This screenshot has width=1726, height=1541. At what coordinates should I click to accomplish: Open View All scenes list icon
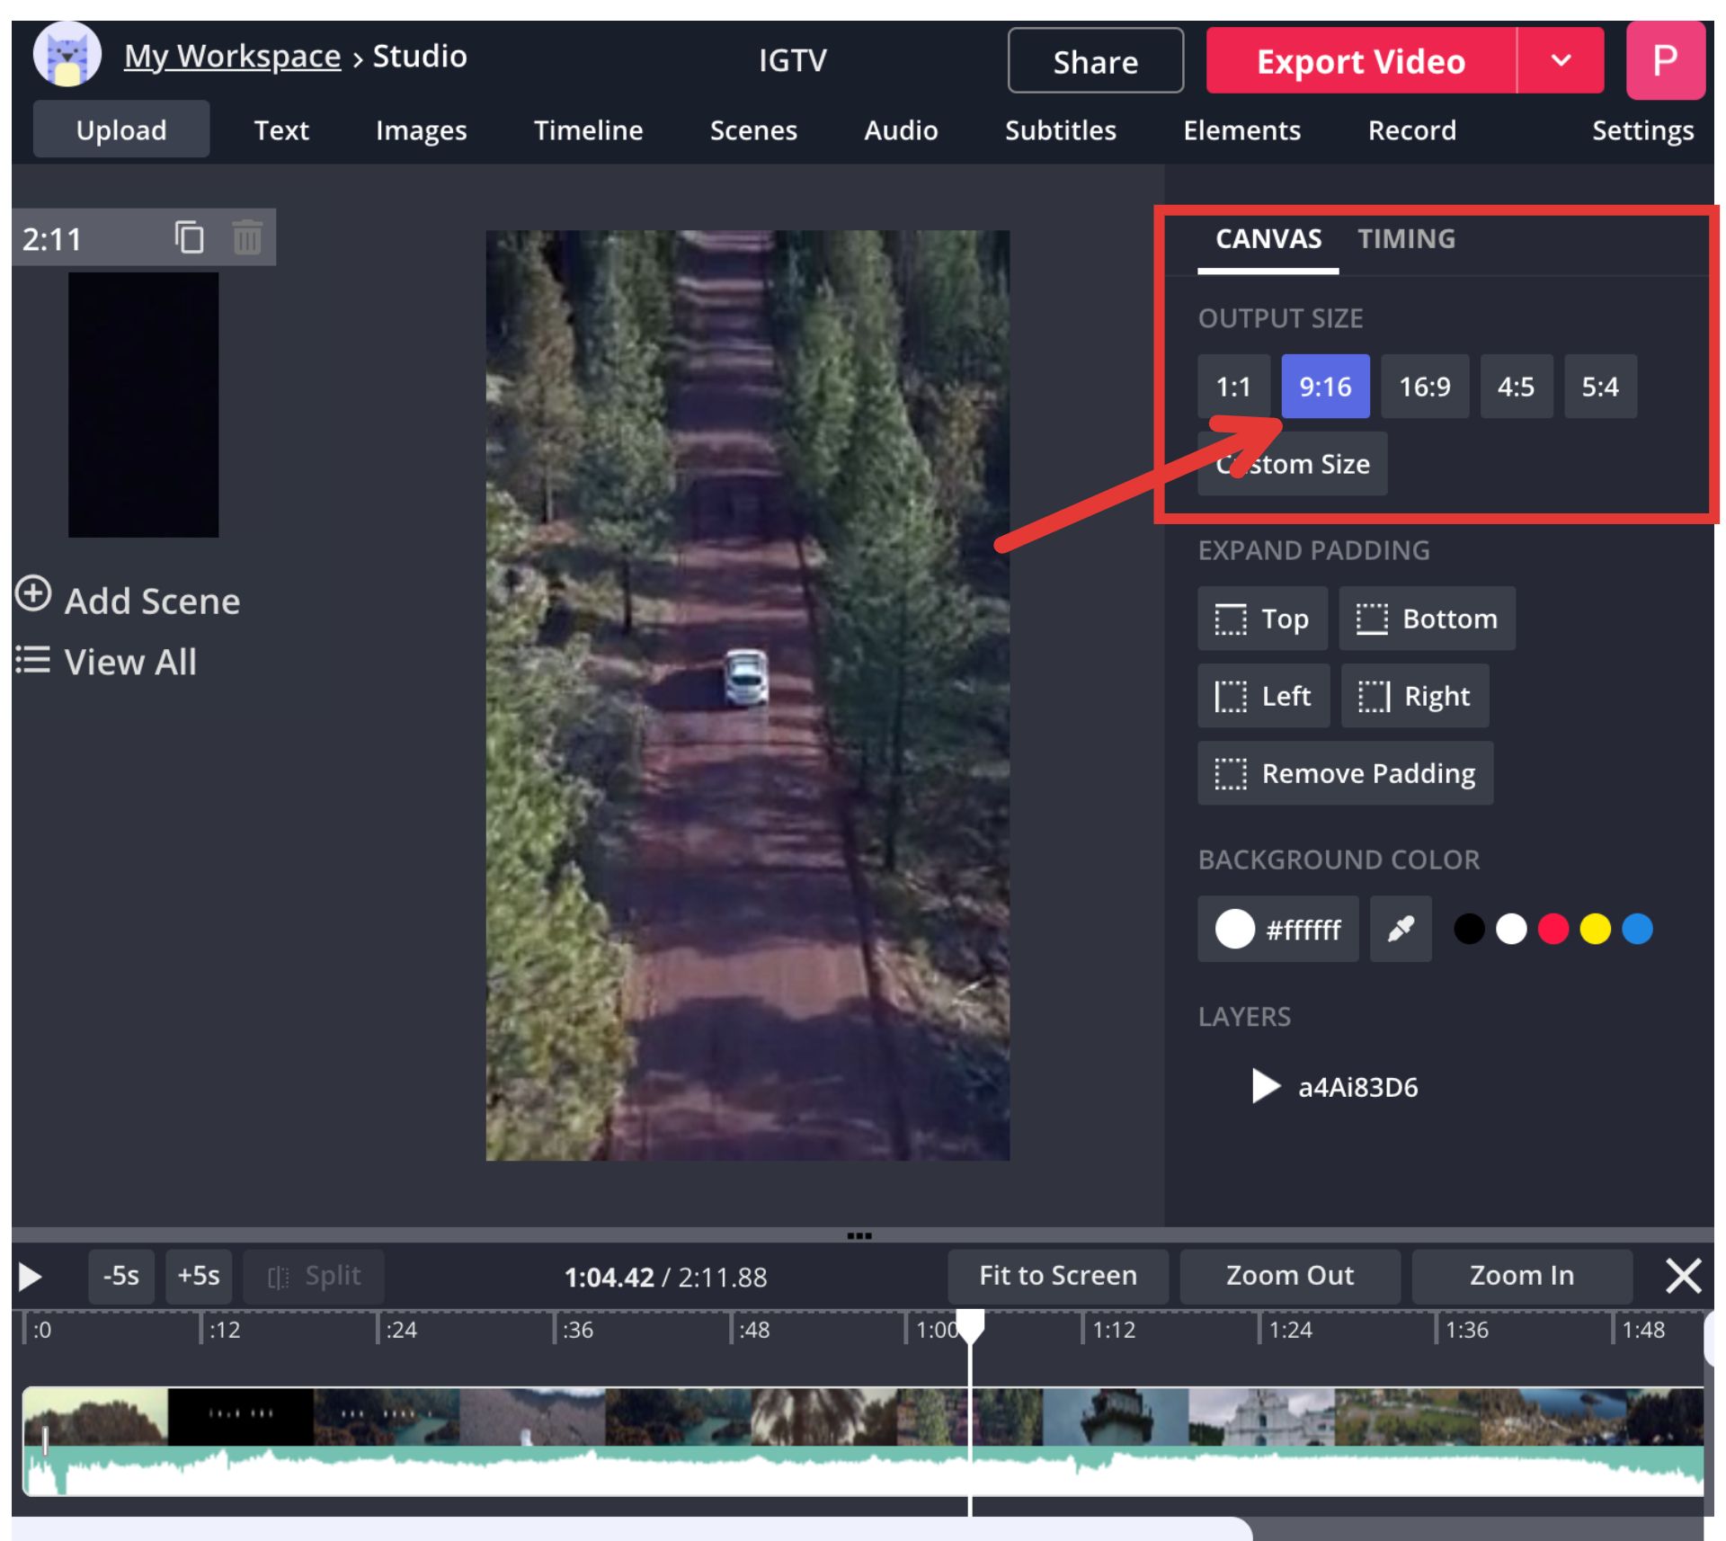(x=33, y=660)
